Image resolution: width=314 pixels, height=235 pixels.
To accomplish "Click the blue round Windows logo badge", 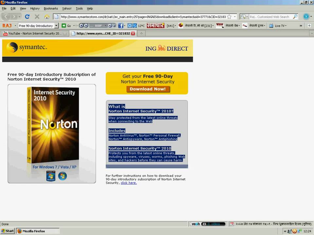I will pos(62,176).
